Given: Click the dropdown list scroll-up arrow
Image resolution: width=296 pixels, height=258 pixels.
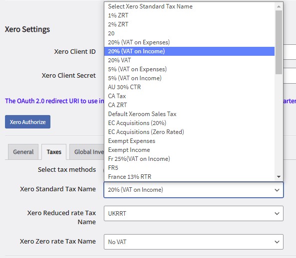Looking at the screenshot, I should 279,6.
